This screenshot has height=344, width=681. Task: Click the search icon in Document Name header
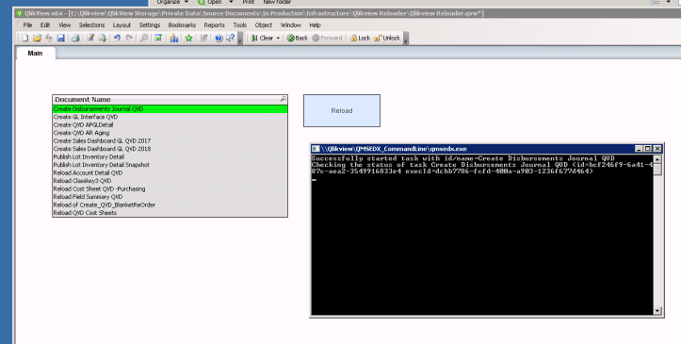coord(284,99)
